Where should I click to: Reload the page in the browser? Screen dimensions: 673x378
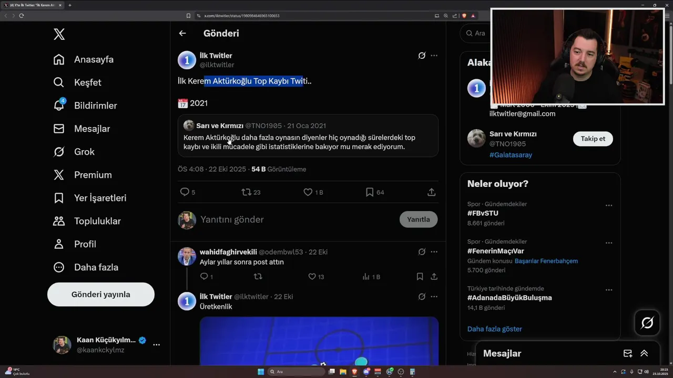click(22, 16)
